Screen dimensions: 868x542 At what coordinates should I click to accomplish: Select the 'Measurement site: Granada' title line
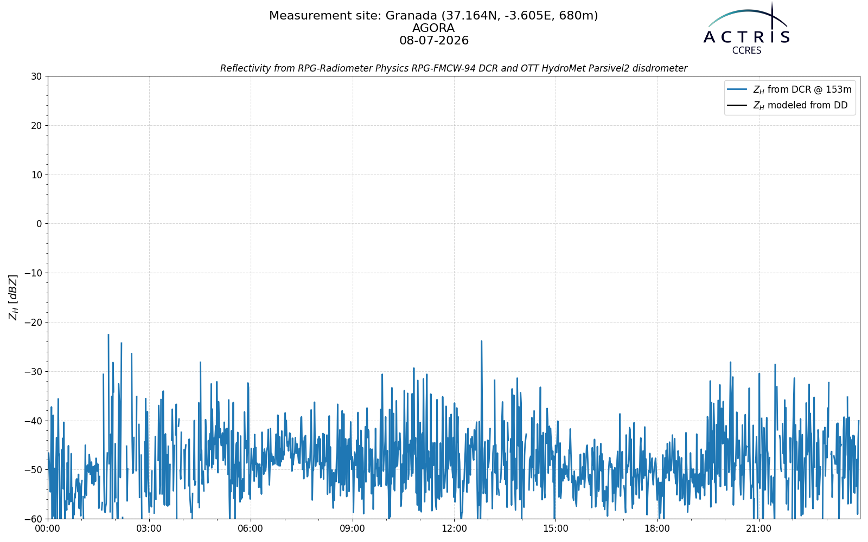pos(433,16)
